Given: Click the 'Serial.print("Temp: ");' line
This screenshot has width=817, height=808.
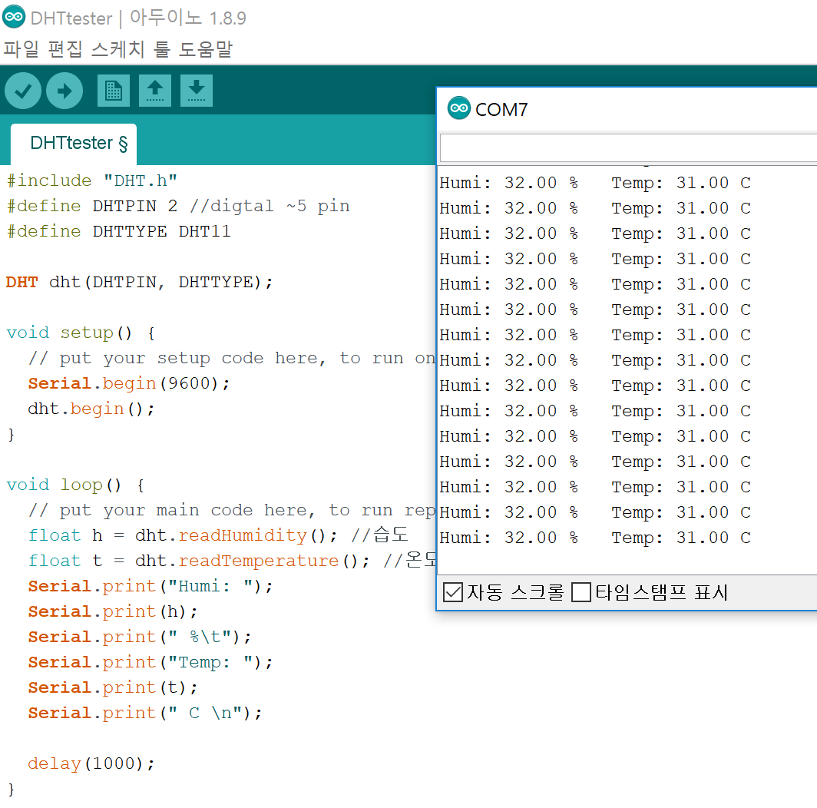Looking at the screenshot, I should tap(150, 663).
